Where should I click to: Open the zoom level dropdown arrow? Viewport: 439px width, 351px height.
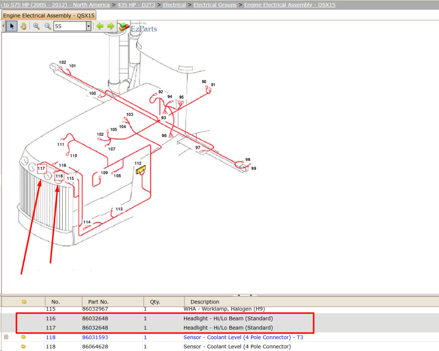click(x=89, y=26)
